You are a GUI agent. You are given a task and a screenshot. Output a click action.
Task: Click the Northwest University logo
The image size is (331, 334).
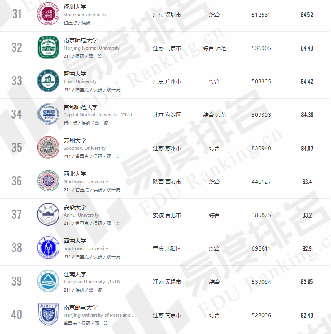point(48,182)
